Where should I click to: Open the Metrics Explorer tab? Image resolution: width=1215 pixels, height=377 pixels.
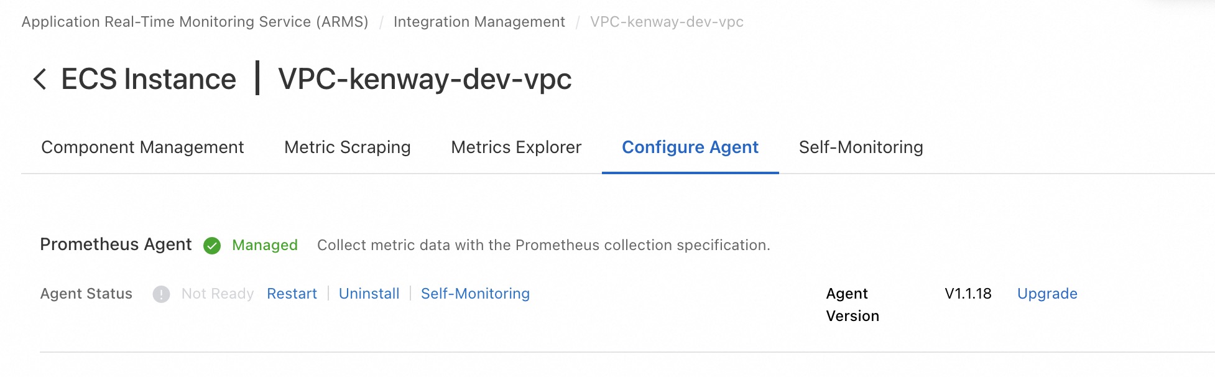(516, 147)
